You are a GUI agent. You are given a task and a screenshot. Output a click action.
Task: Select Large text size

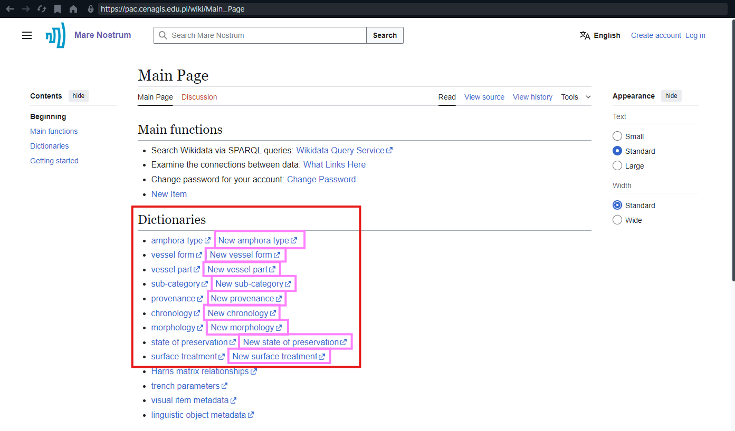click(617, 165)
